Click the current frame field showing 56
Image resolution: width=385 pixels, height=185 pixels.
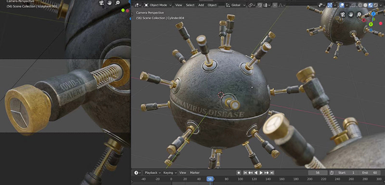(318, 173)
